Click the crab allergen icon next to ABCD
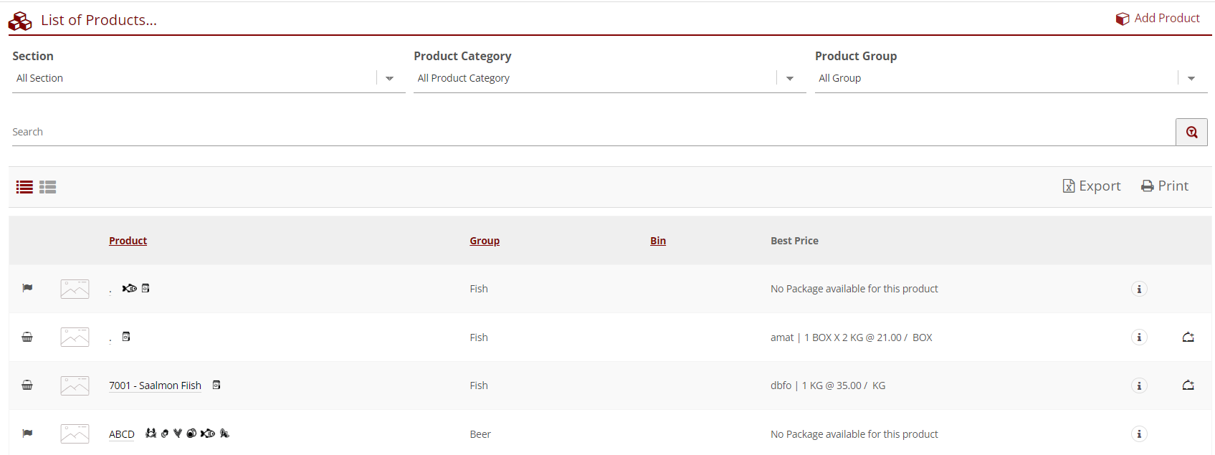 [x=151, y=434]
